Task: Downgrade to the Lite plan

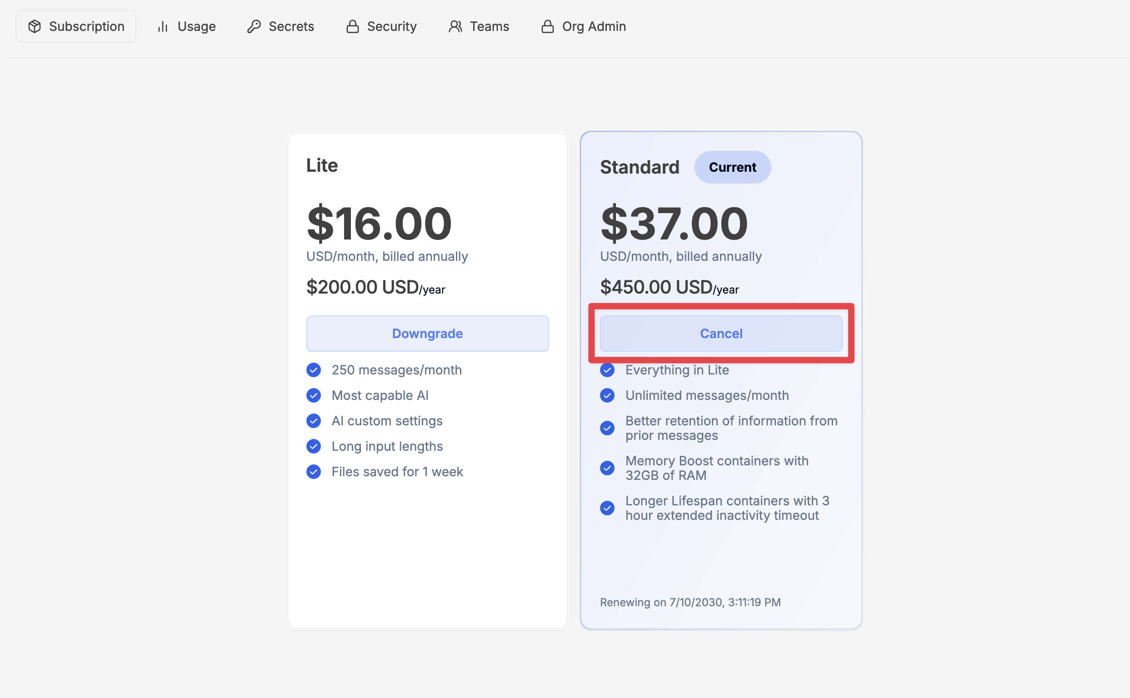Action: coord(427,333)
